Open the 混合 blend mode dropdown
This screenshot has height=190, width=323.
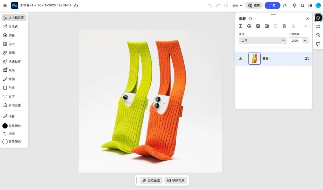263,41
